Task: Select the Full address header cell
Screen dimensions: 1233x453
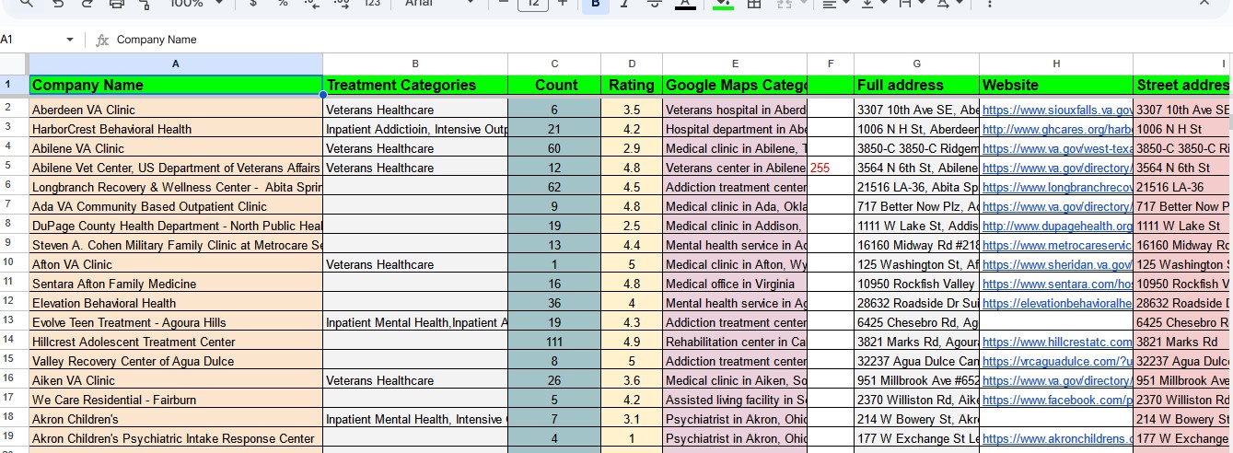Action: 917,85
